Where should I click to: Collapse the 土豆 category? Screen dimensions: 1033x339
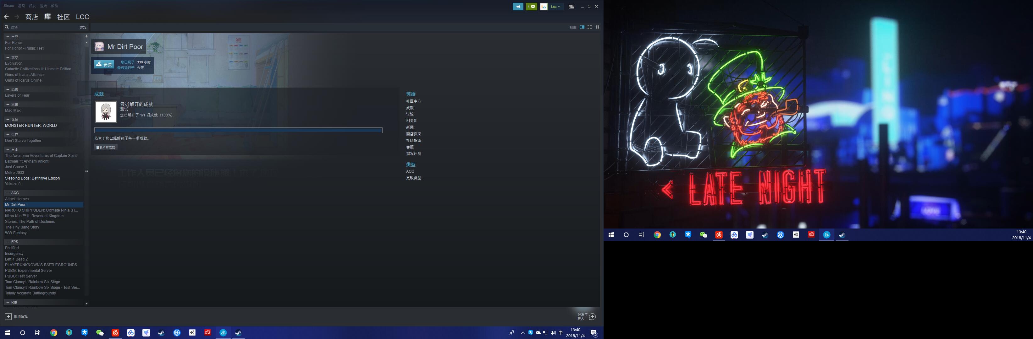pos(8,37)
